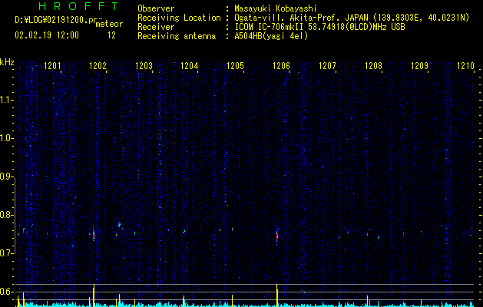Click the A504HB(yagi 4el) antenna text

[x=271, y=36]
